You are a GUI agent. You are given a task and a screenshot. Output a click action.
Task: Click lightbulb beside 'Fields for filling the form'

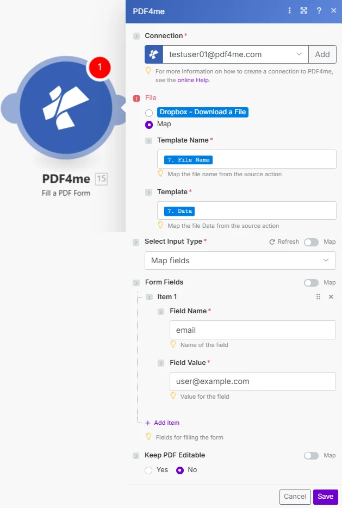[148, 436]
